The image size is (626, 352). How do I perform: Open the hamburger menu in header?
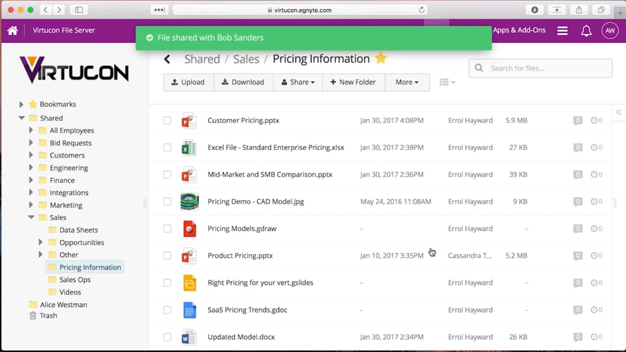[x=562, y=31]
